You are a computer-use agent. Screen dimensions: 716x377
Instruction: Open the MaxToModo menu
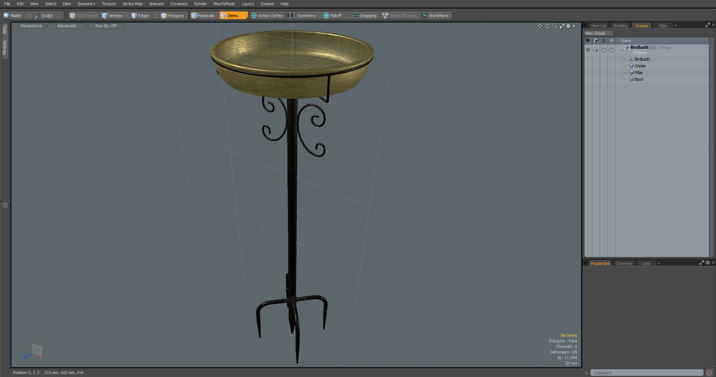[x=224, y=4]
